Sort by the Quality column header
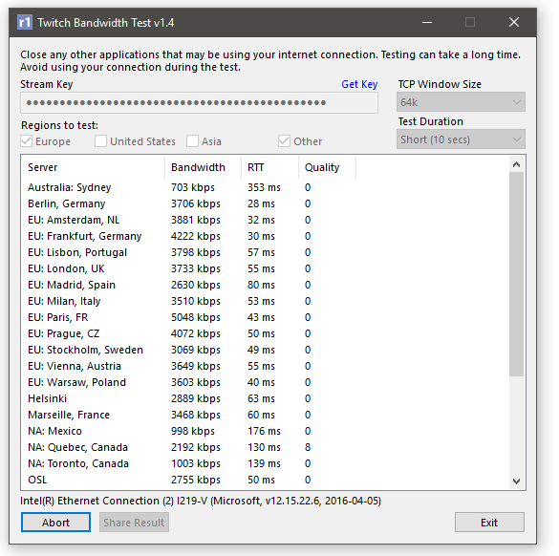The height and width of the screenshot is (556, 559). pos(327,167)
